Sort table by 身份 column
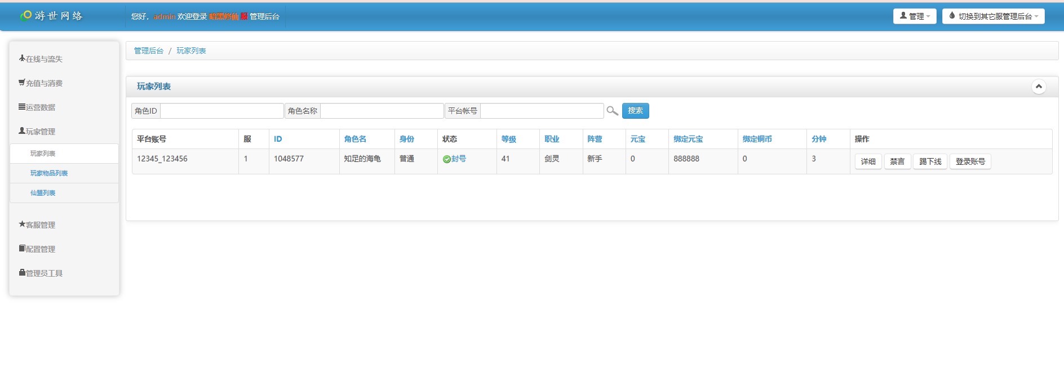The image size is (1064, 369). click(x=406, y=139)
